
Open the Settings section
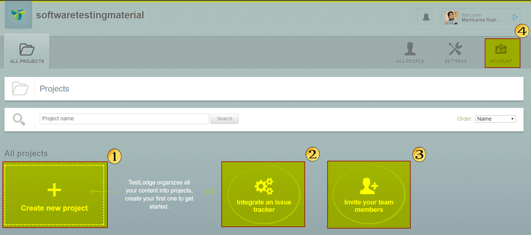click(456, 53)
